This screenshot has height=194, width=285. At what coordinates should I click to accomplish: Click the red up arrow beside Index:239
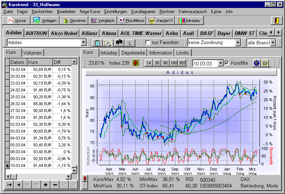tap(136, 63)
